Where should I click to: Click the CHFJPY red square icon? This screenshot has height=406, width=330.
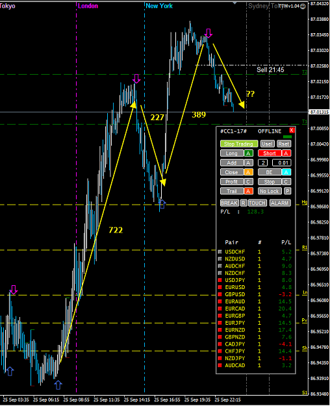coord(220,351)
